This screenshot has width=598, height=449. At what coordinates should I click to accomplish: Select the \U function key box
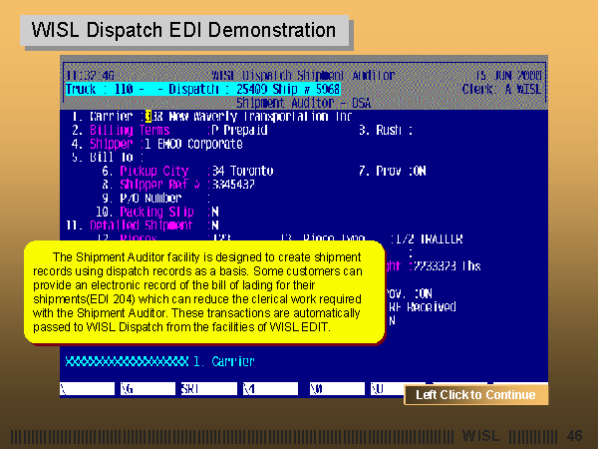click(387, 389)
